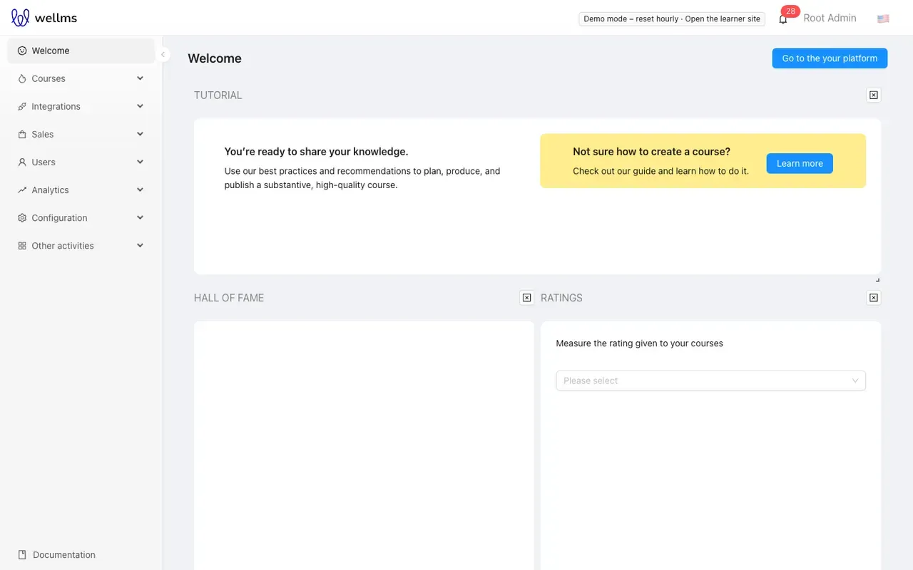The width and height of the screenshot is (913, 570).
Task: Expand the Sales submenu chevron
Action: 140,134
